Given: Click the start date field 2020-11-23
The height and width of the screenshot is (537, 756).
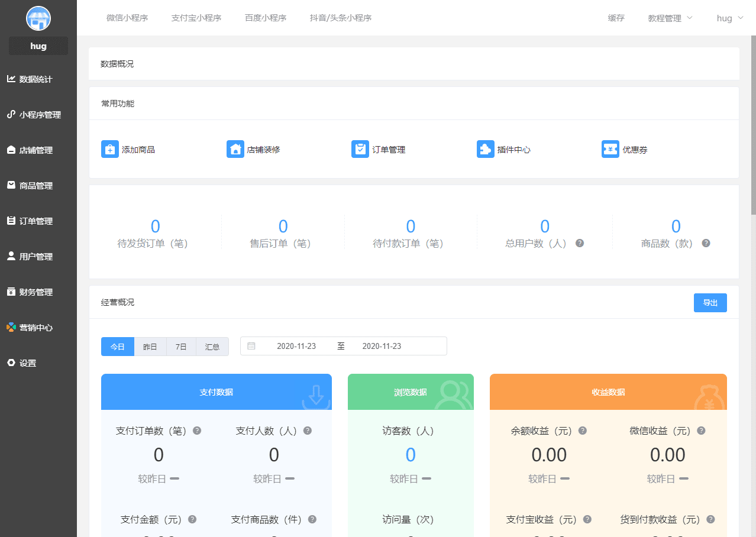Looking at the screenshot, I should [296, 346].
